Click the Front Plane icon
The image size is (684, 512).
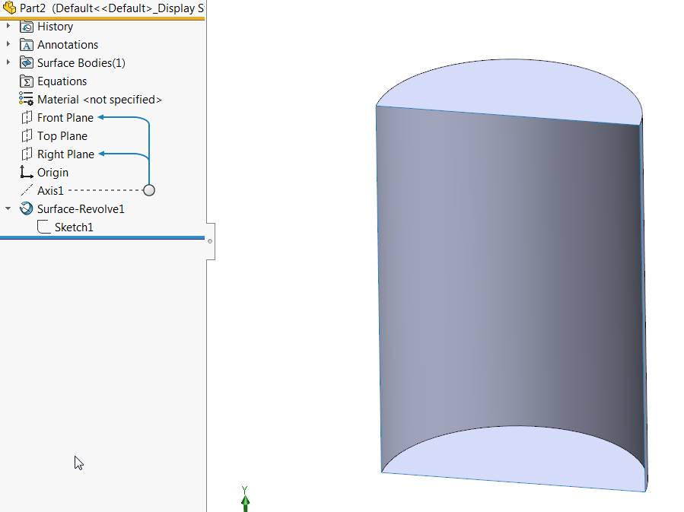(25, 117)
